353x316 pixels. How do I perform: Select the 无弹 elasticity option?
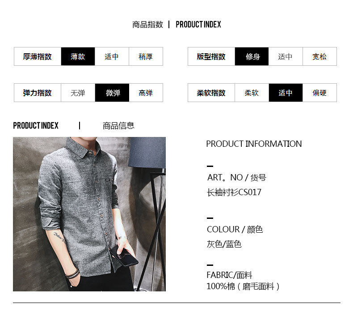tap(78, 93)
